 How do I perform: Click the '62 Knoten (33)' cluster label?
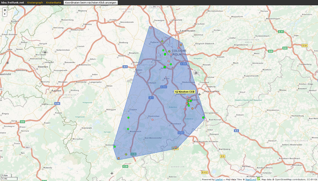[185, 91]
